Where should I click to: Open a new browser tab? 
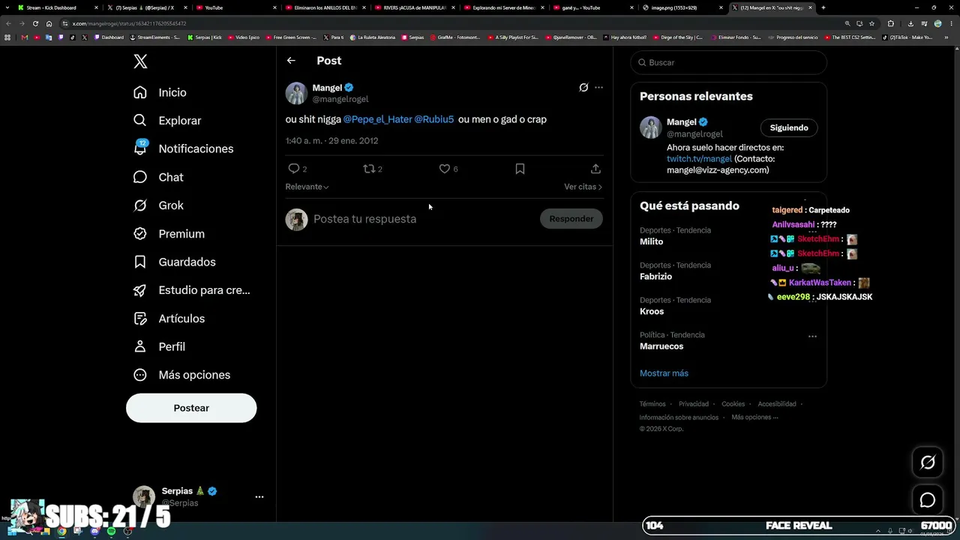point(823,7)
